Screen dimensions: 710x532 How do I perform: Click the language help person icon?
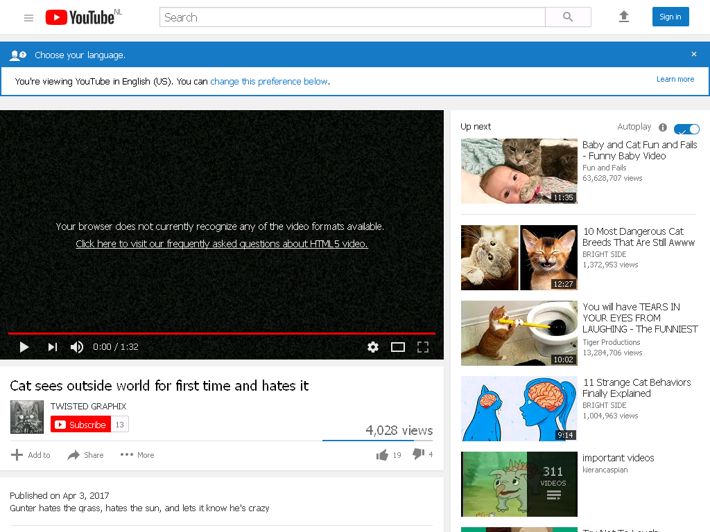coord(18,55)
